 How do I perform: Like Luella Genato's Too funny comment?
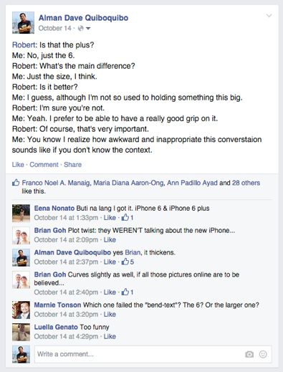[110, 336]
